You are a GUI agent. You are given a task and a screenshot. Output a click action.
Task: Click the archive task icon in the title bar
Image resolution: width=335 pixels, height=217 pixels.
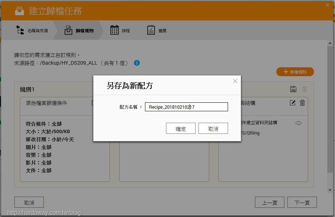20,11
